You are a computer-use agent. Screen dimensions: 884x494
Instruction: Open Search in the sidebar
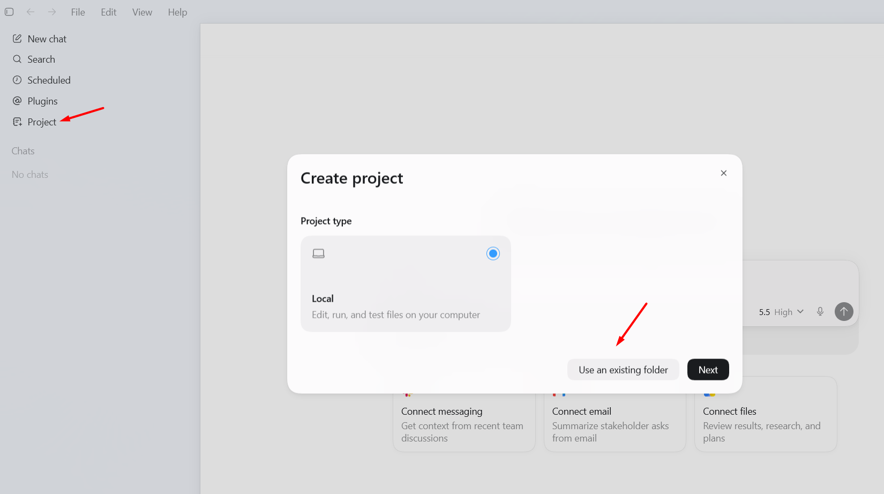(x=41, y=59)
